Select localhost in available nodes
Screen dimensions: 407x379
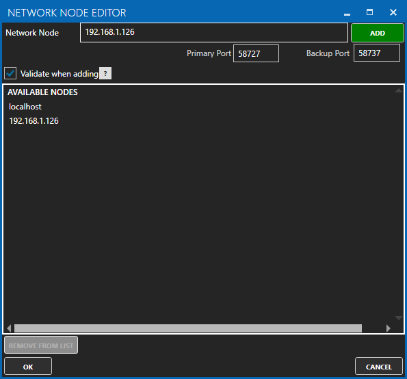(x=25, y=107)
